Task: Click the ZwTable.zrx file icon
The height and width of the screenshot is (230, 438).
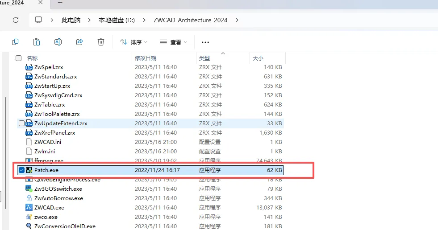Action: 29,105
